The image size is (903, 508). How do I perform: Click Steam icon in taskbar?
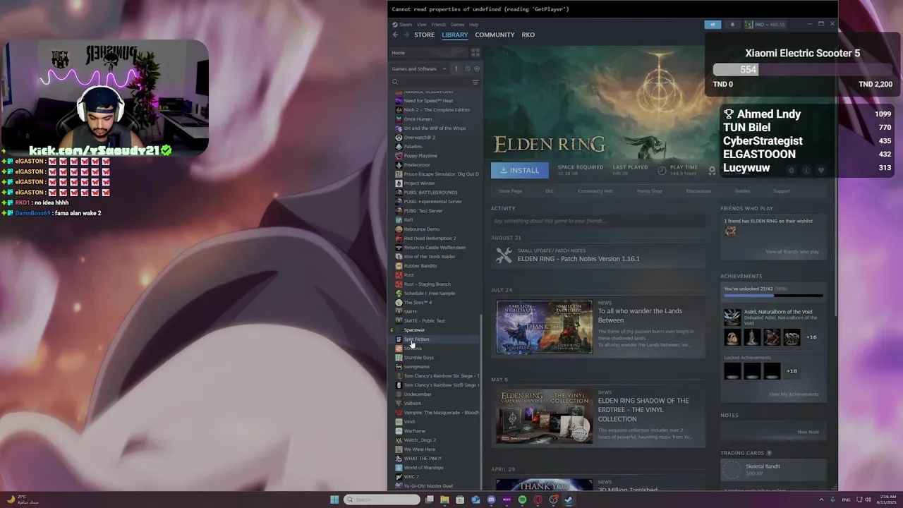(569, 500)
